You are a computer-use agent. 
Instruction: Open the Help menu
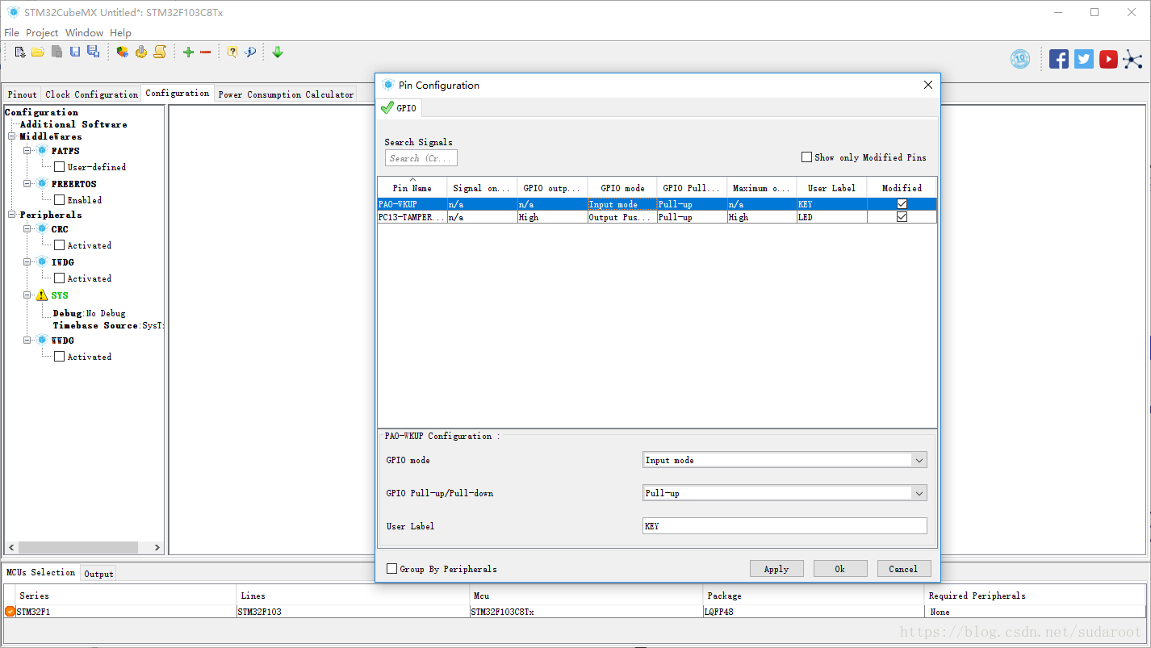coord(121,32)
